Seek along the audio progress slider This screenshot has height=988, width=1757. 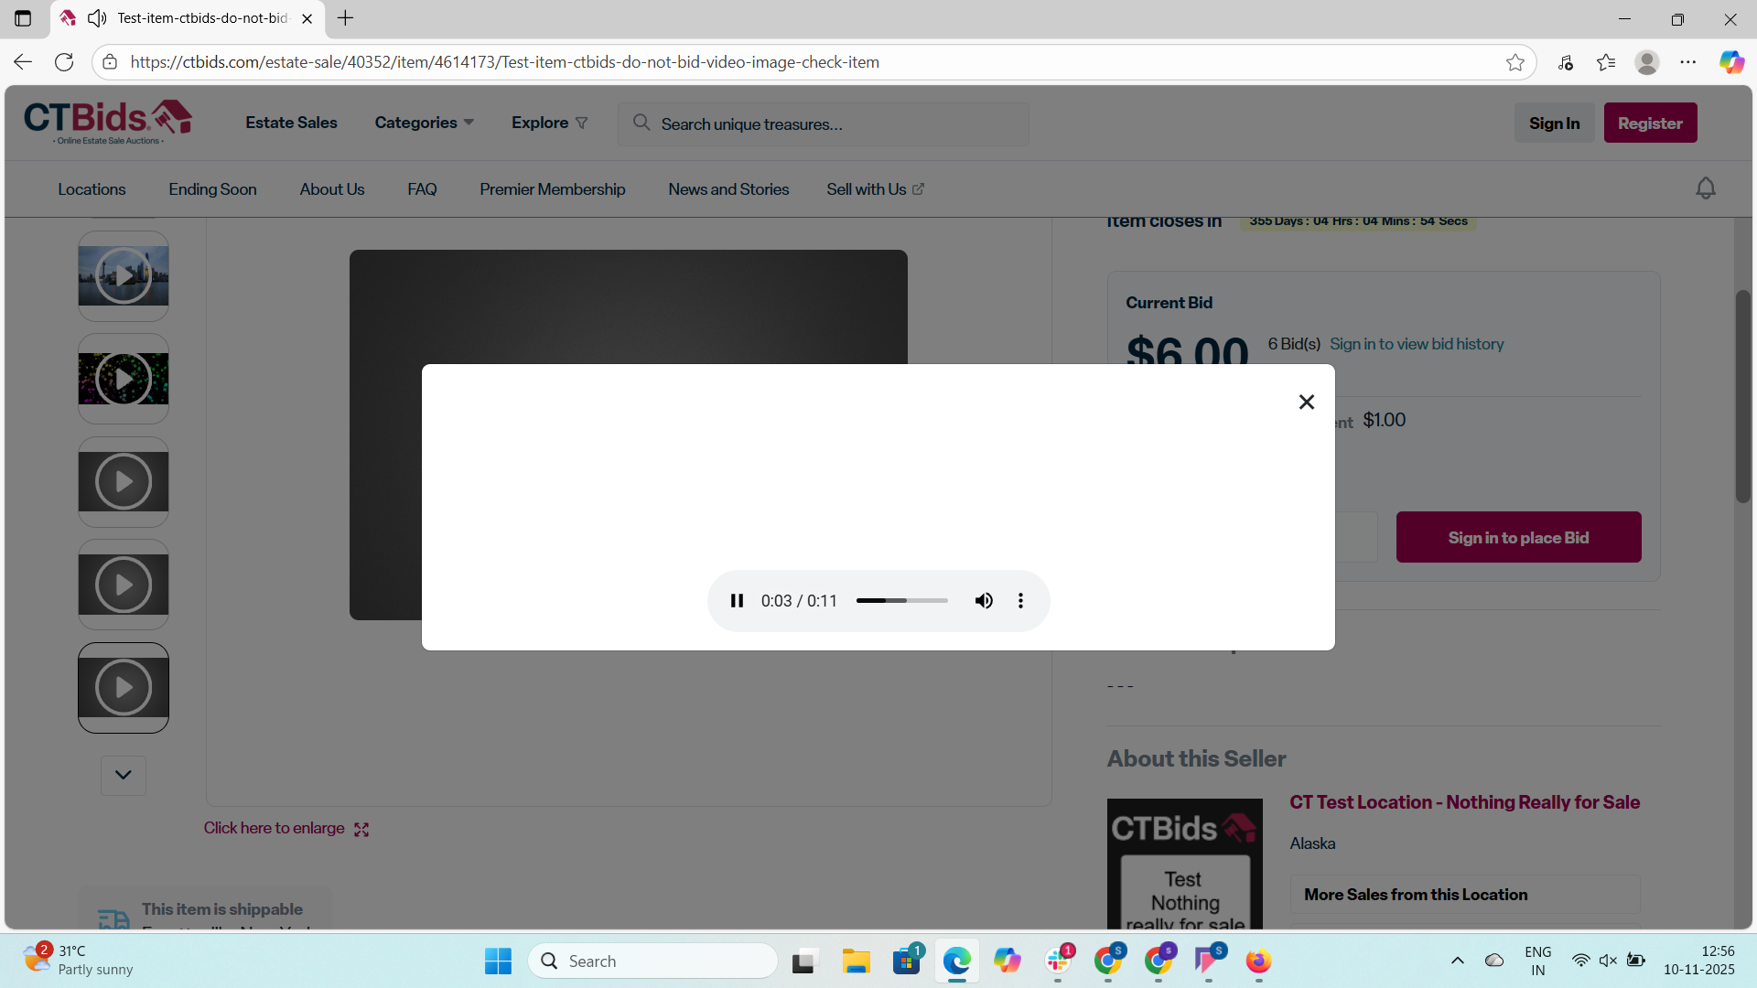point(901,601)
